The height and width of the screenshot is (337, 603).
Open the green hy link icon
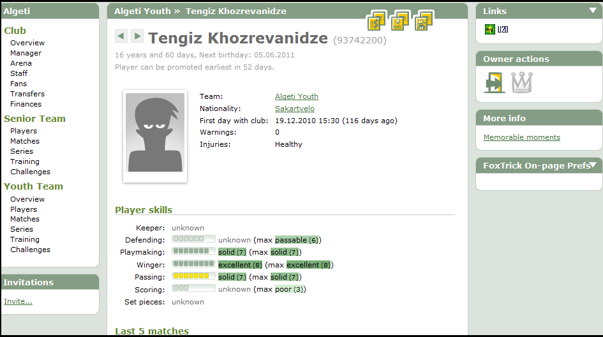489,29
